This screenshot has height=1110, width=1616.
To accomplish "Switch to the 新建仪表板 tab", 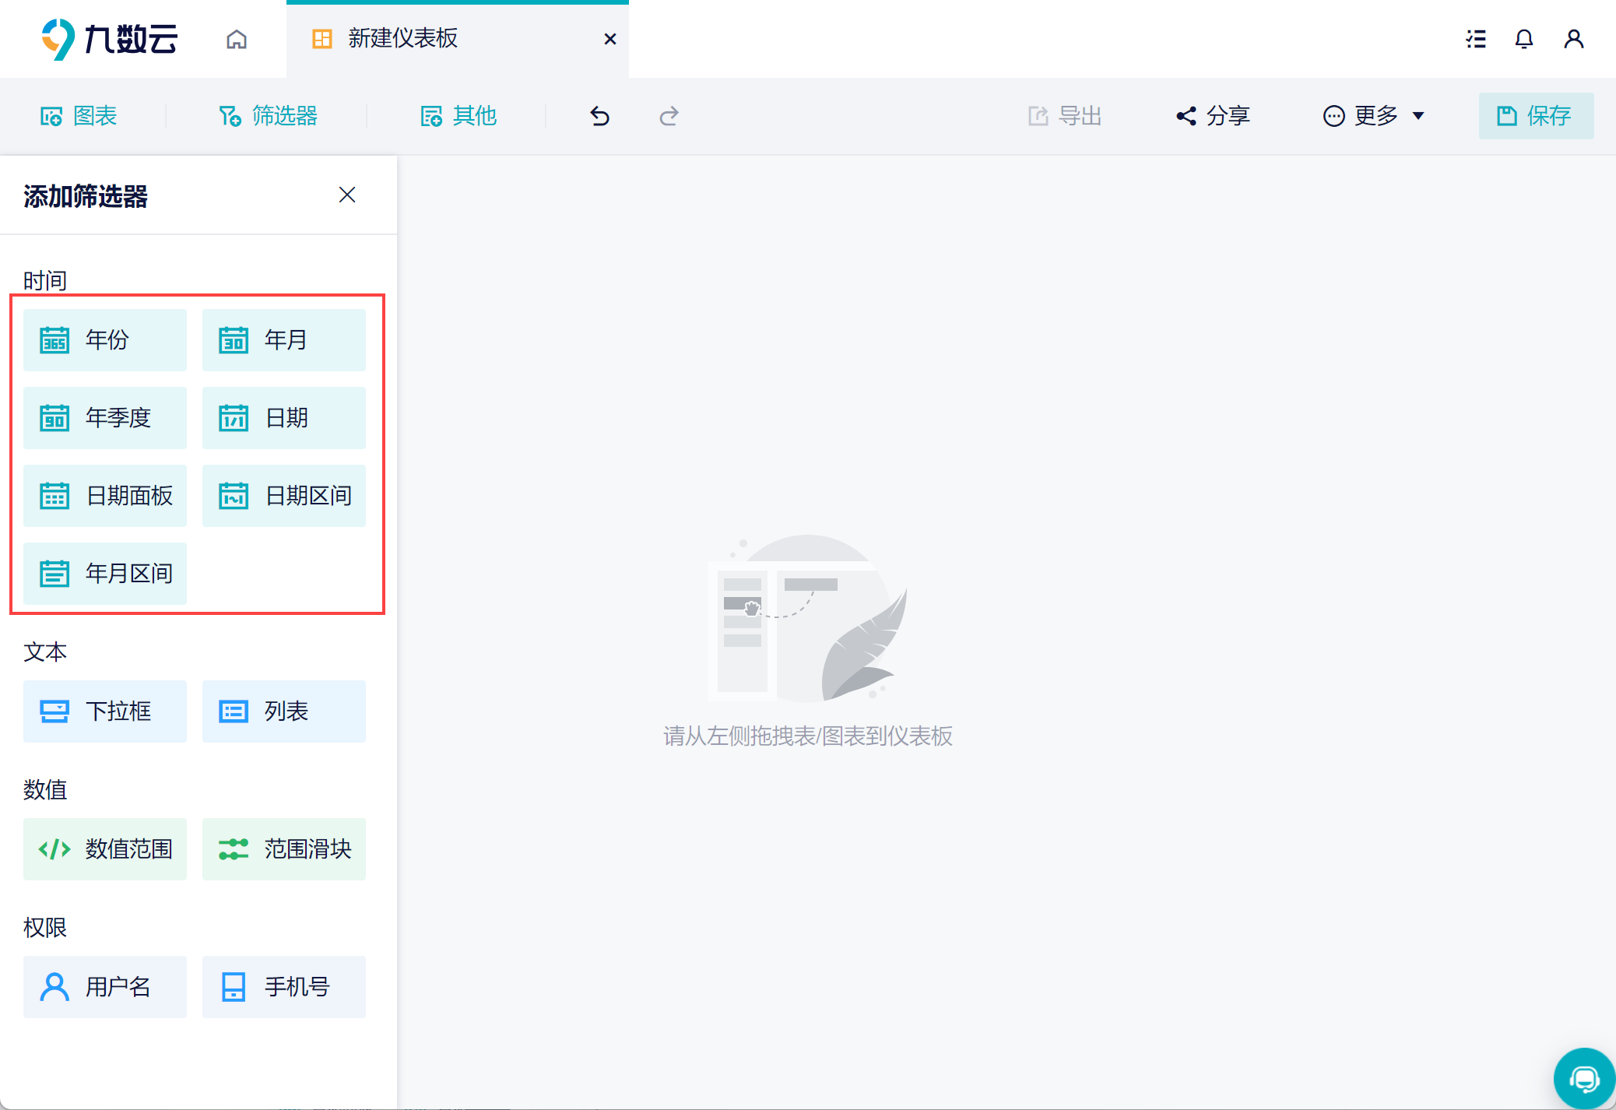I will (x=403, y=39).
